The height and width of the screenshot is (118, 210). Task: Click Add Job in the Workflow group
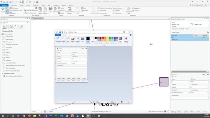85,10
